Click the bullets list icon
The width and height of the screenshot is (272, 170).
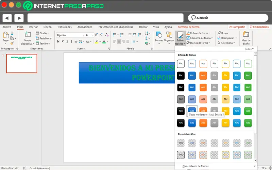[x=115, y=35]
